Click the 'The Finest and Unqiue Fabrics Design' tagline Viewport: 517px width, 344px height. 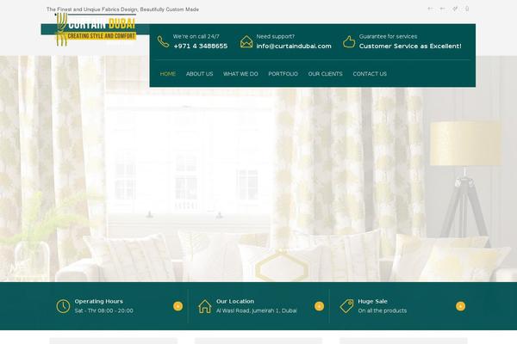click(122, 9)
